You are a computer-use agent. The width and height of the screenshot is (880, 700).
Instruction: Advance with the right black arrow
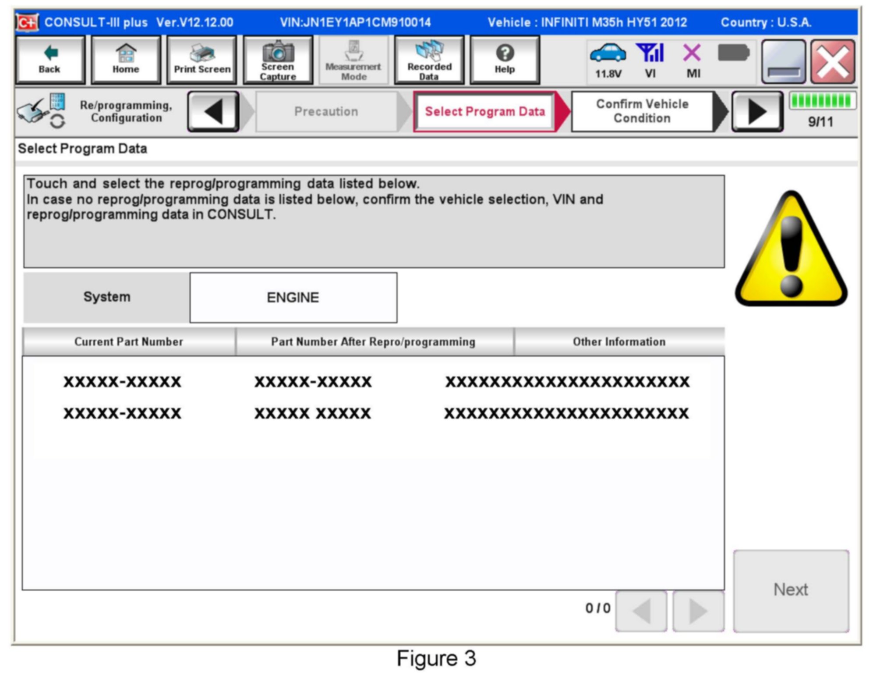(757, 111)
